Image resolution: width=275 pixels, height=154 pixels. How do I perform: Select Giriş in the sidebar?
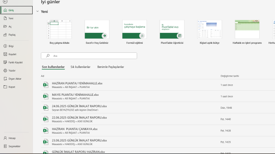(16, 10)
